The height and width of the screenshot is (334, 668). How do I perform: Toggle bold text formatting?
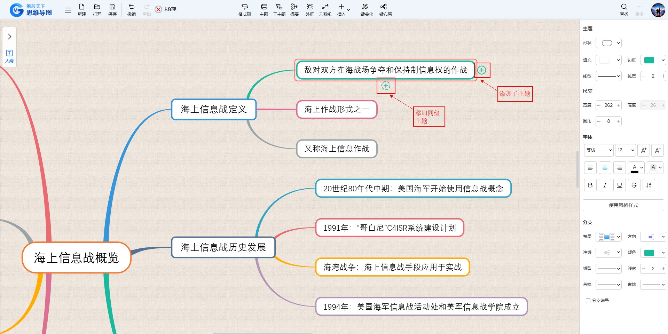[590, 185]
